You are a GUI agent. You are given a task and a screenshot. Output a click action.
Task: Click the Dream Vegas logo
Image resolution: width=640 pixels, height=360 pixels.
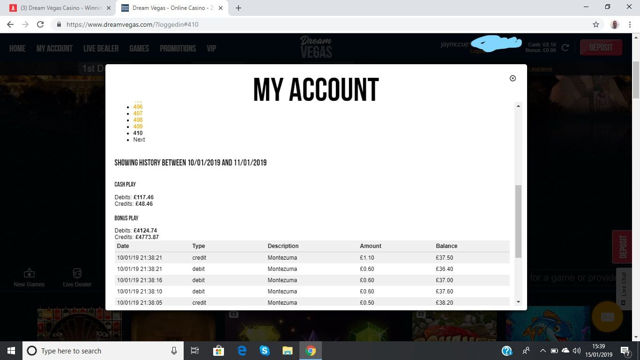316,47
